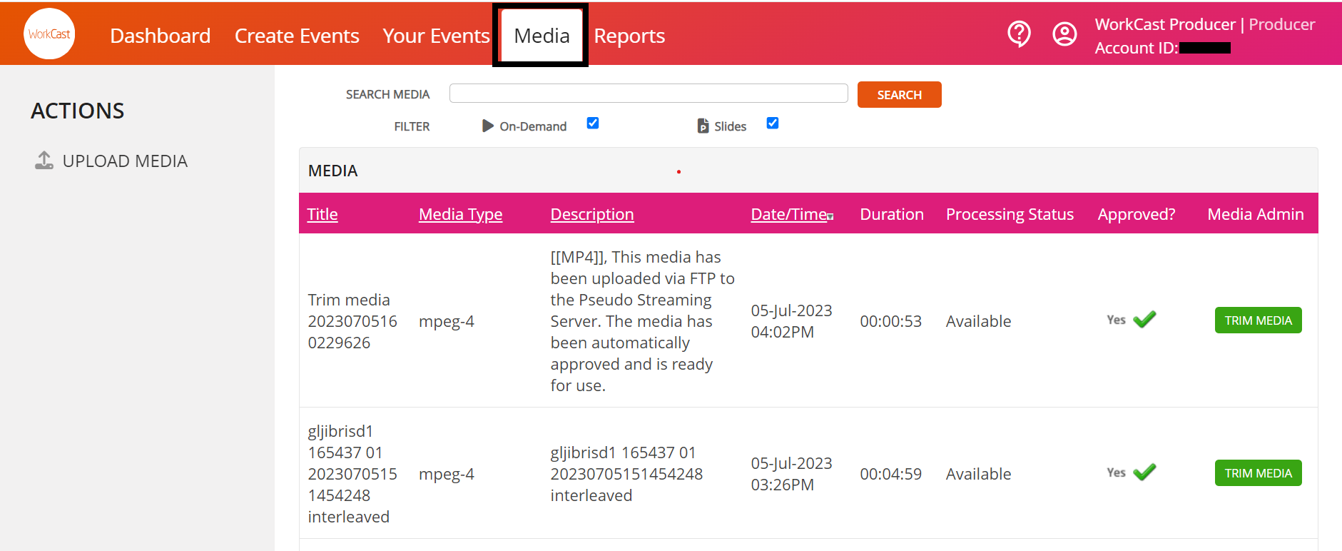Click date '05-Jul-2023 03:26PM'
This screenshot has height=551, width=1342.
(x=791, y=474)
